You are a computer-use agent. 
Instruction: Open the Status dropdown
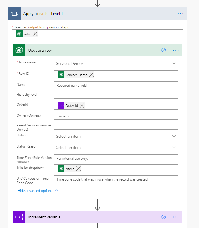[174, 136]
